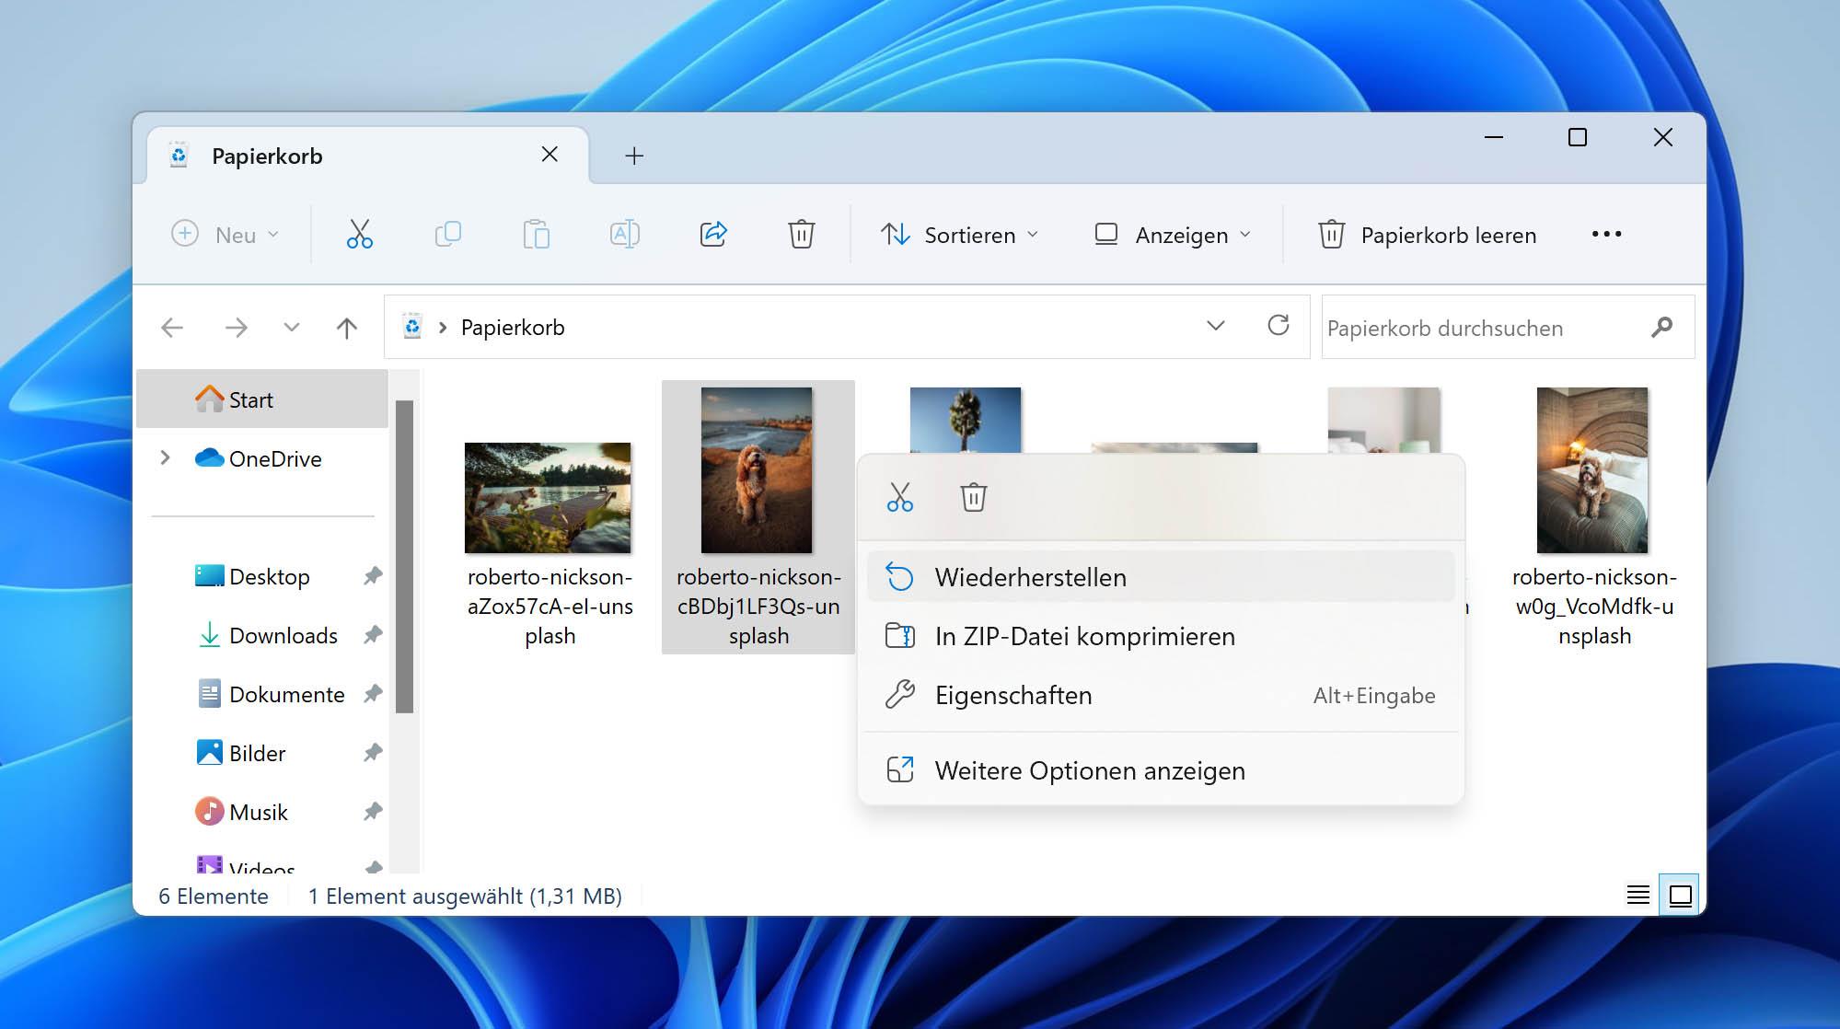Choose Wiederherstellen in context menu
Viewport: 1840px width, 1029px height.
point(1161,577)
